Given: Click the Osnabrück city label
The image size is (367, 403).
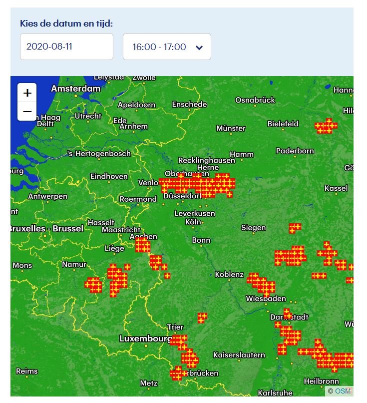Looking at the screenshot, I should click(x=255, y=100).
